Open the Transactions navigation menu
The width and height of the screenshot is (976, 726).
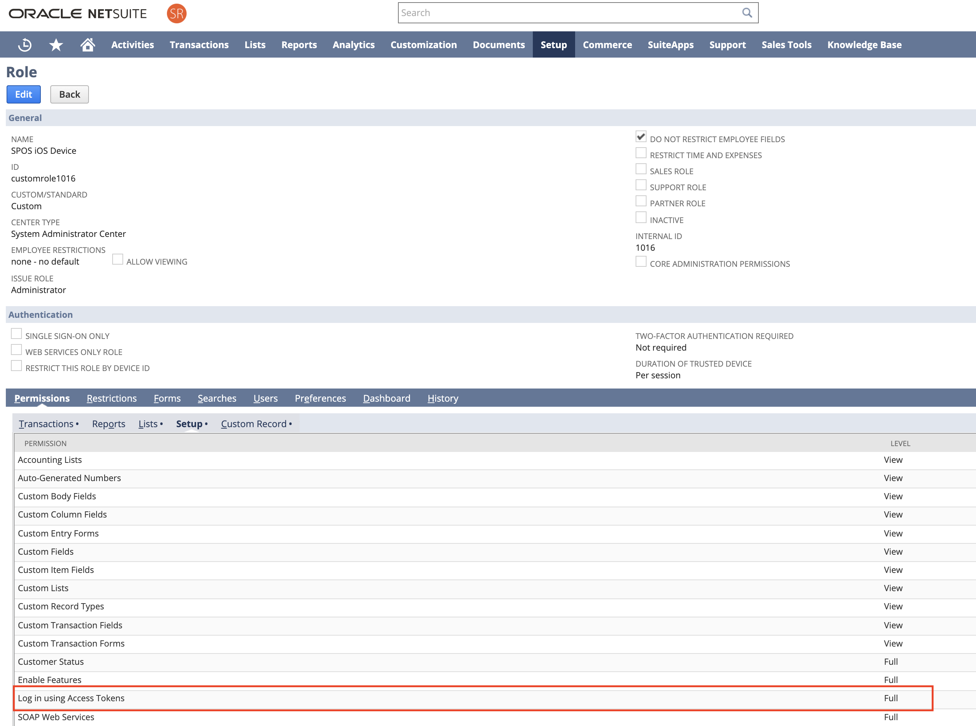(199, 45)
